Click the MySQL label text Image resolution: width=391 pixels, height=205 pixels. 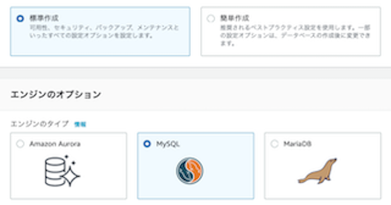[168, 144]
